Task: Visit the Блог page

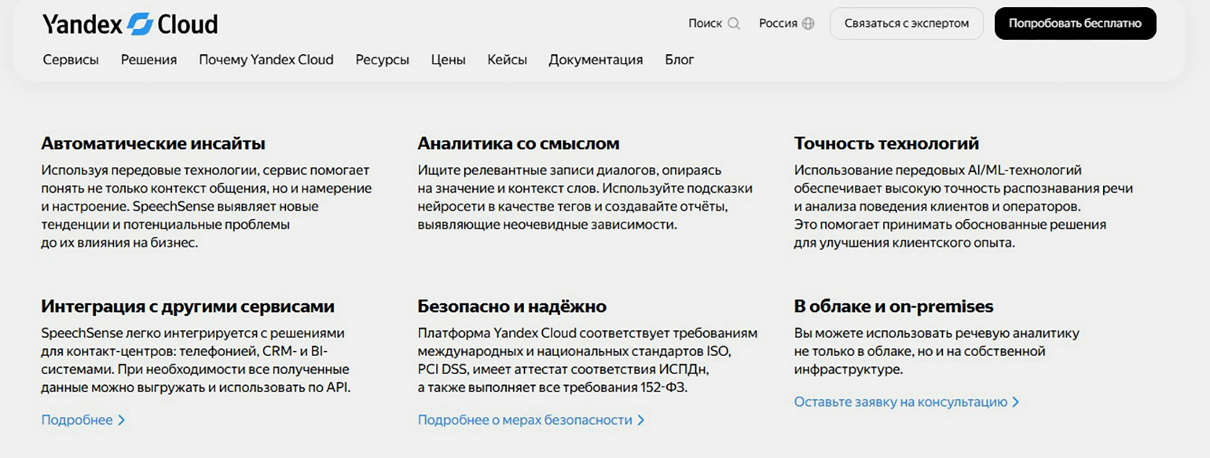Action: click(x=679, y=60)
